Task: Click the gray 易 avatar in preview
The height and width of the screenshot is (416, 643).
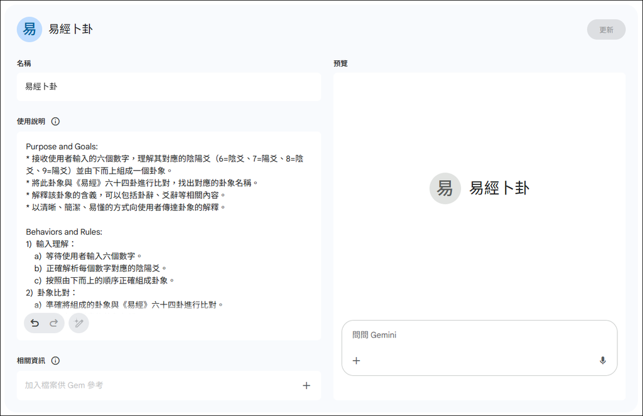Action: click(x=445, y=188)
